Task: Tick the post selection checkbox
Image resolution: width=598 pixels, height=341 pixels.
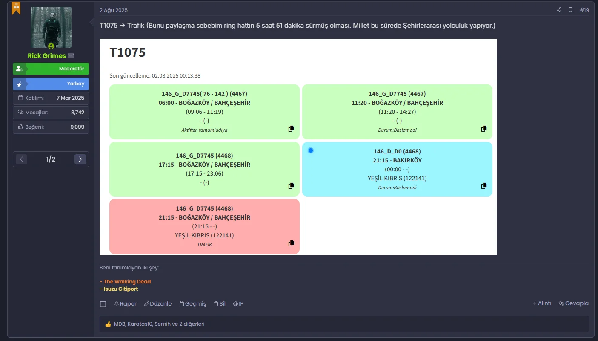Action: click(103, 304)
